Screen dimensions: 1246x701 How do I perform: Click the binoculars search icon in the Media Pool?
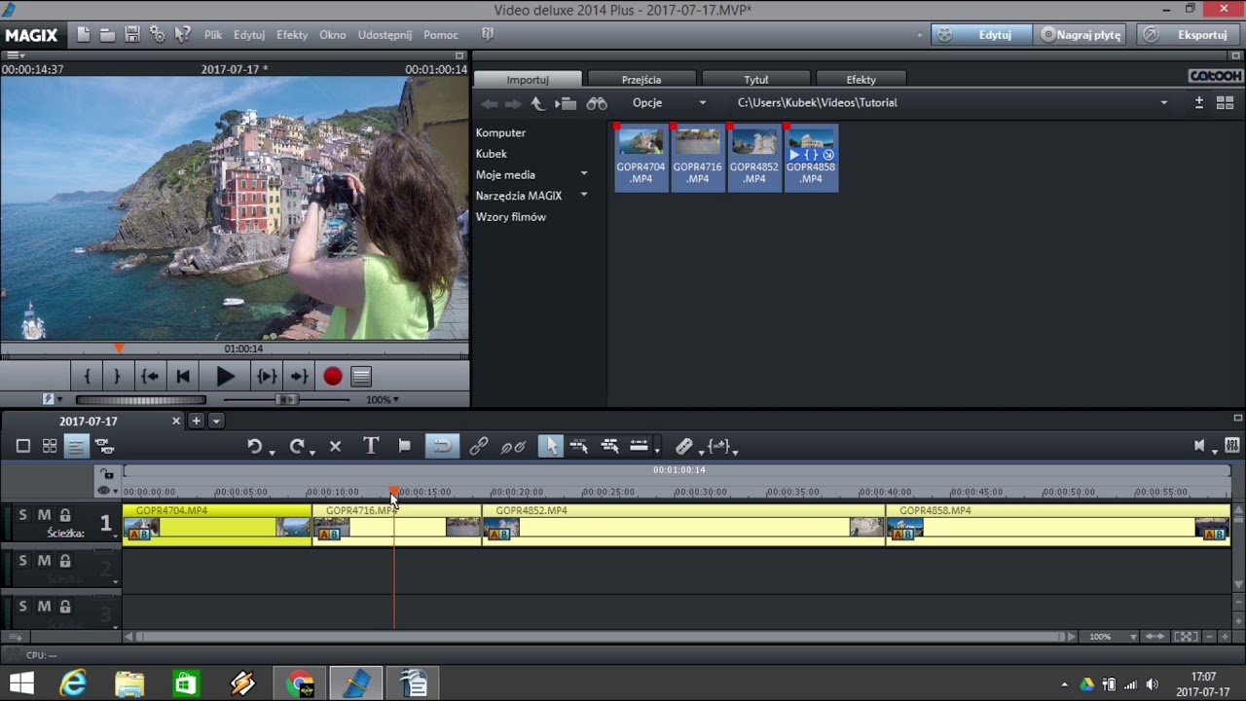(x=596, y=103)
